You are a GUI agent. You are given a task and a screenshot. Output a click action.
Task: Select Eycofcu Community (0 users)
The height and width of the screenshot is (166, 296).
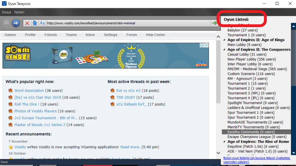click(x=256, y=132)
